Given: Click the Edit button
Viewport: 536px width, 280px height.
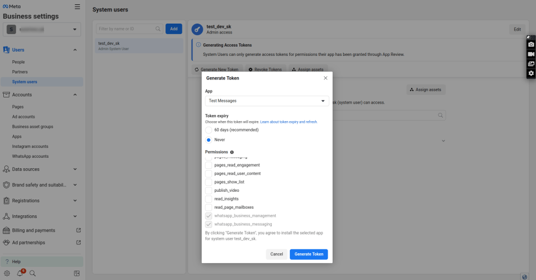Looking at the screenshot, I should (517, 30).
